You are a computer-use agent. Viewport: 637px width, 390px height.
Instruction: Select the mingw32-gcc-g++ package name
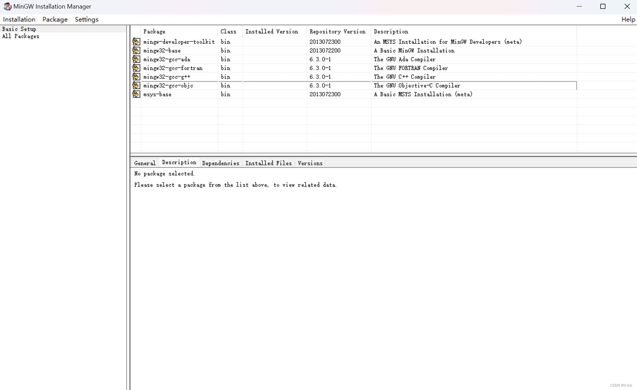(x=167, y=77)
